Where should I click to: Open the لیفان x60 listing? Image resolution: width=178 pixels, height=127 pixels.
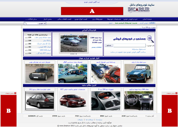click(44, 47)
